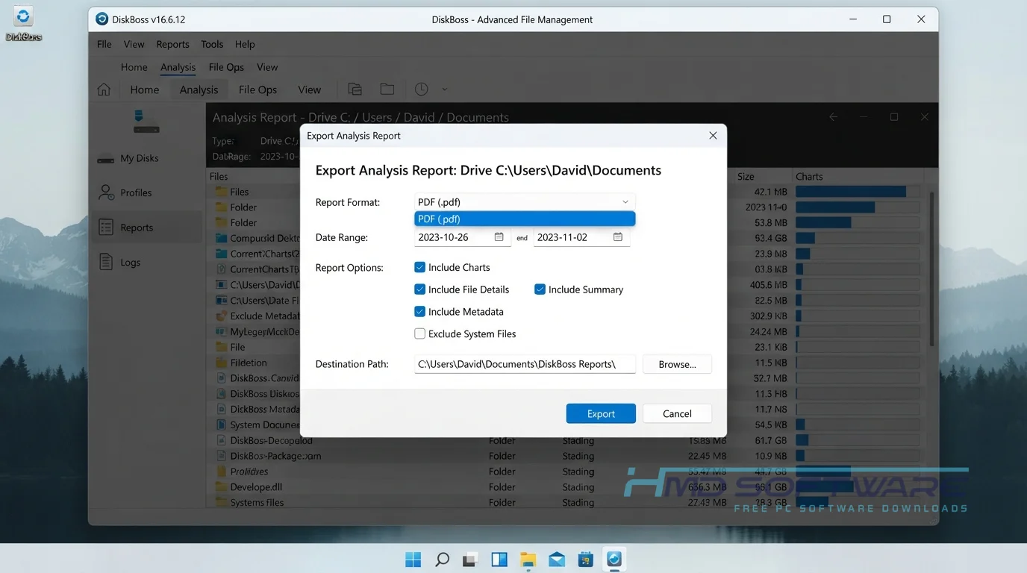Open the end date calendar picker
Viewport: 1027px width, 573px height.
618,237
